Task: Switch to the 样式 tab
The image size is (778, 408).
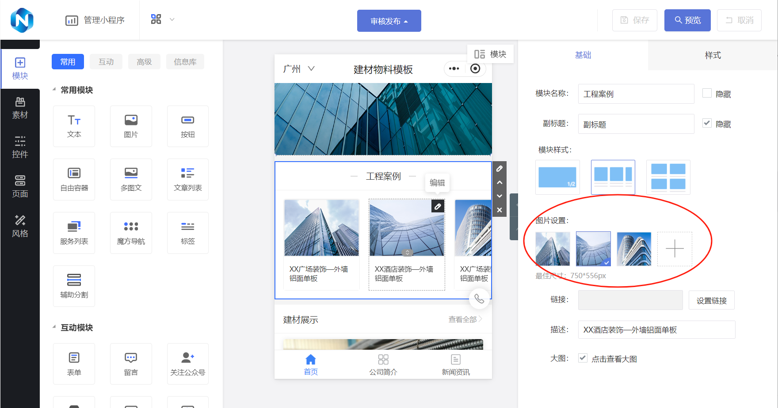Action: (713, 55)
